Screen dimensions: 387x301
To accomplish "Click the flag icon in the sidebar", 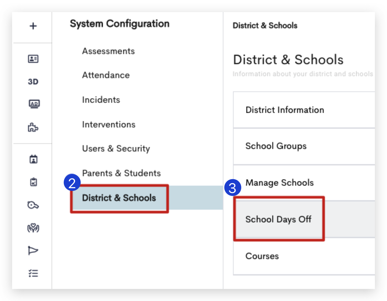I will click(33, 250).
